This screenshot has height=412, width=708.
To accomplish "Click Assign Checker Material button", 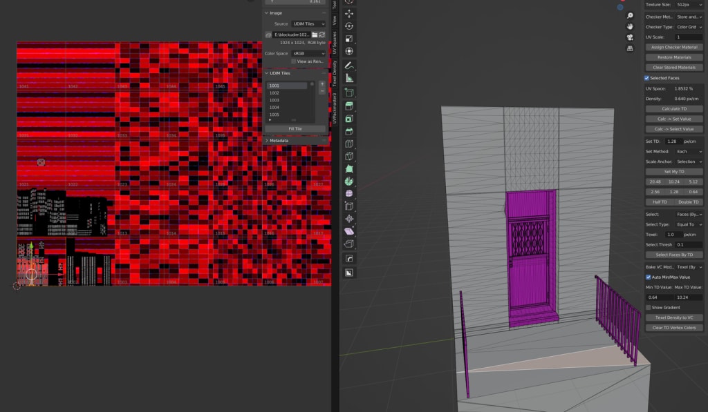I will (674, 48).
